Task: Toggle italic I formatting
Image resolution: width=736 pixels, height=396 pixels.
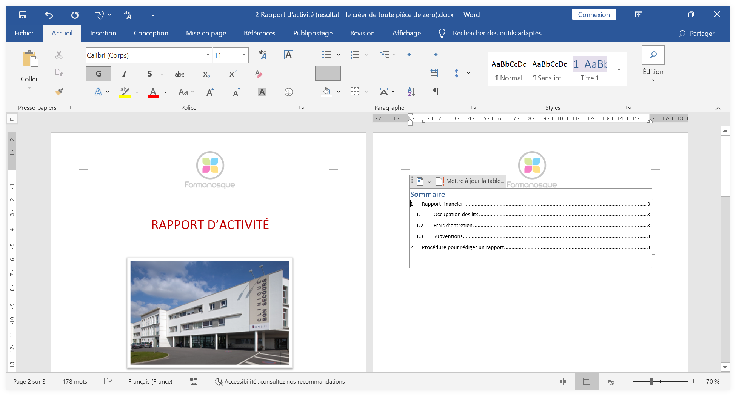Action: coord(125,74)
